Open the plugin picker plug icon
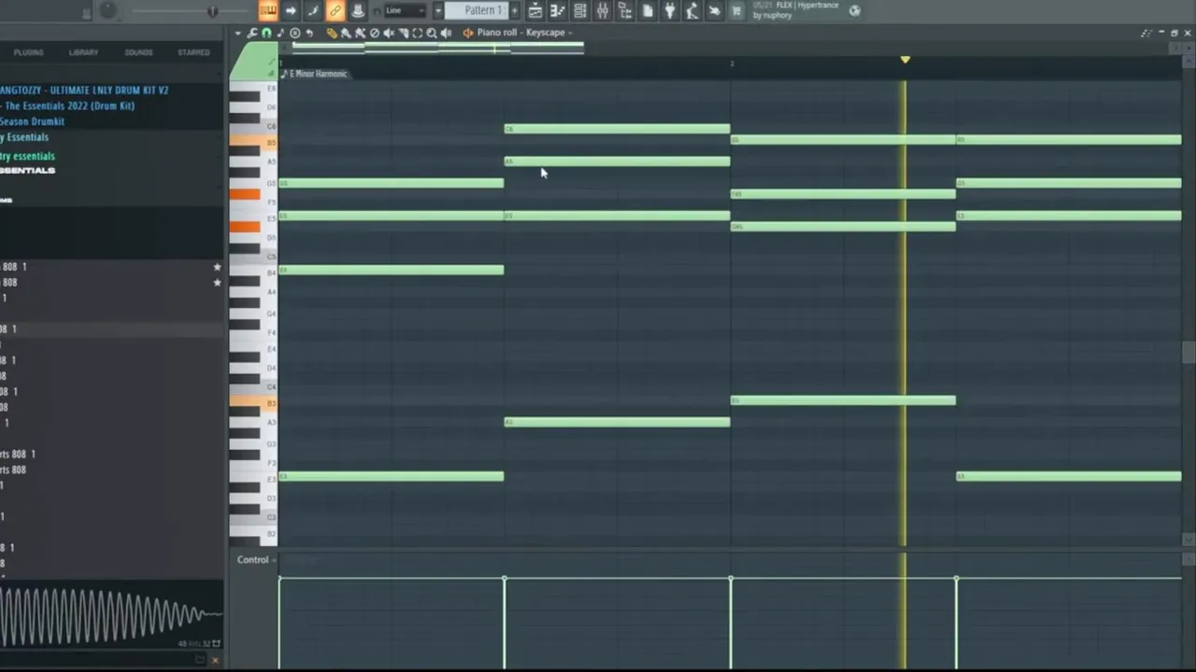 click(670, 10)
